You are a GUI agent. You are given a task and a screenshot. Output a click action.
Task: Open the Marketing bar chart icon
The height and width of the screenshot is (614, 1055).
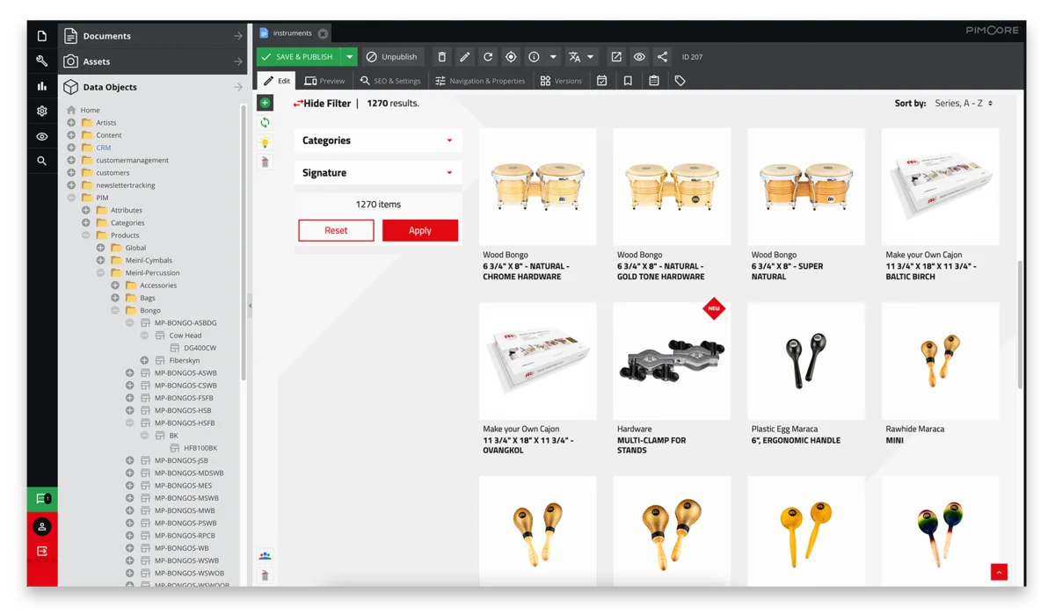41,86
